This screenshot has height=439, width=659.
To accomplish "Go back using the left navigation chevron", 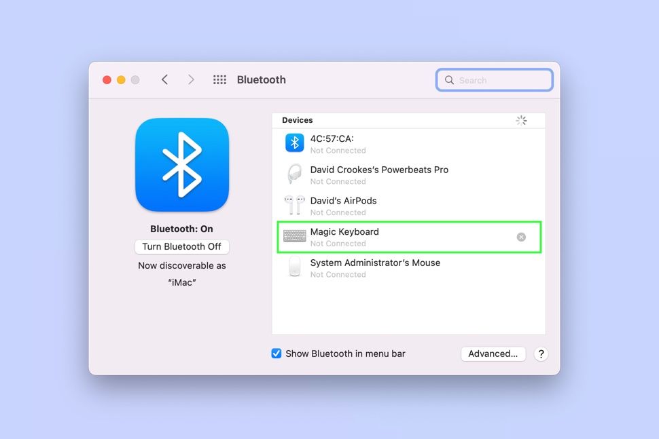I will click(x=164, y=79).
